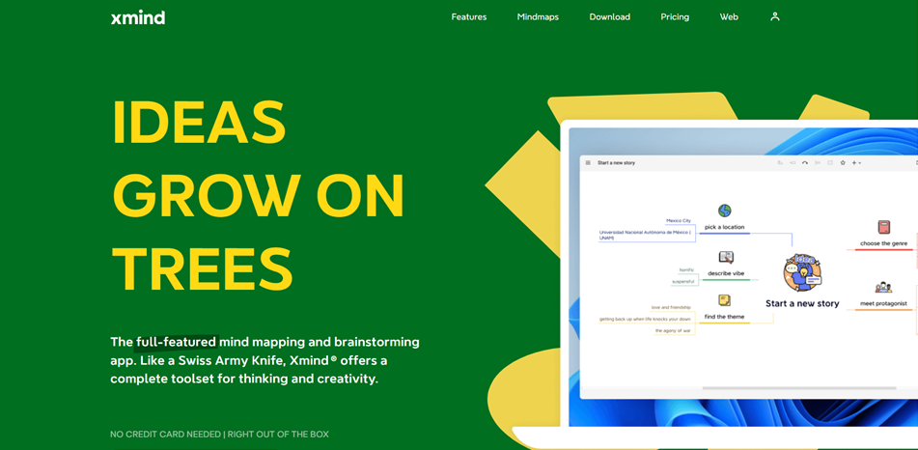Image resolution: width=918 pixels, height=450 pixels.
Task: Click the people icon above meet protagonist
Action: [883, 288]
